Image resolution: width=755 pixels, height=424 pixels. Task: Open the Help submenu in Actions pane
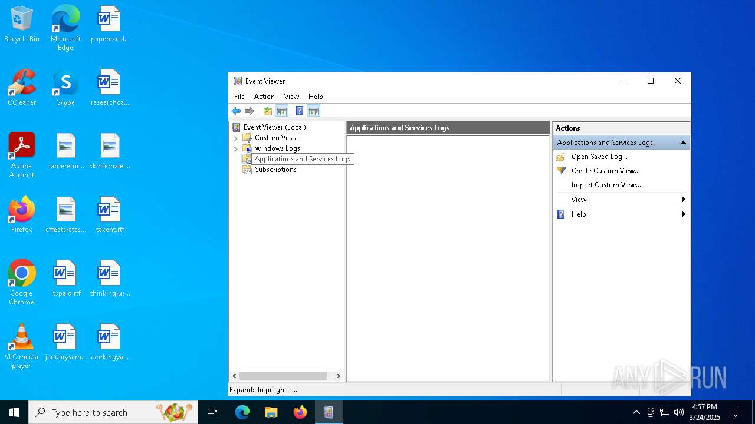tap(622, 214)
